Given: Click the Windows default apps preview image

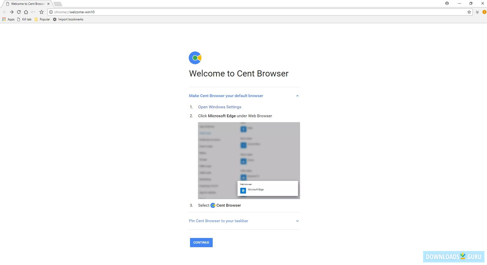Looking at the screenshot, I should pyautogui.click(x=249, y=161).
